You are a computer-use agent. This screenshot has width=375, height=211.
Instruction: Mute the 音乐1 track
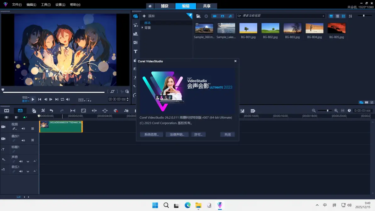(21, 171)
